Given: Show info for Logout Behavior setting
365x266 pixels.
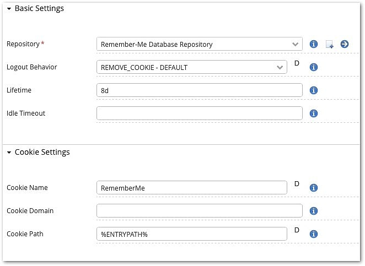Looking at the screenshot, I should point(314,67).
